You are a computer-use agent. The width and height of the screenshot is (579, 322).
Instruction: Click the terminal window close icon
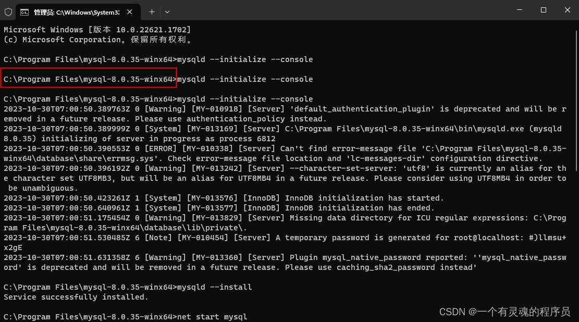[x=567, y=10]
